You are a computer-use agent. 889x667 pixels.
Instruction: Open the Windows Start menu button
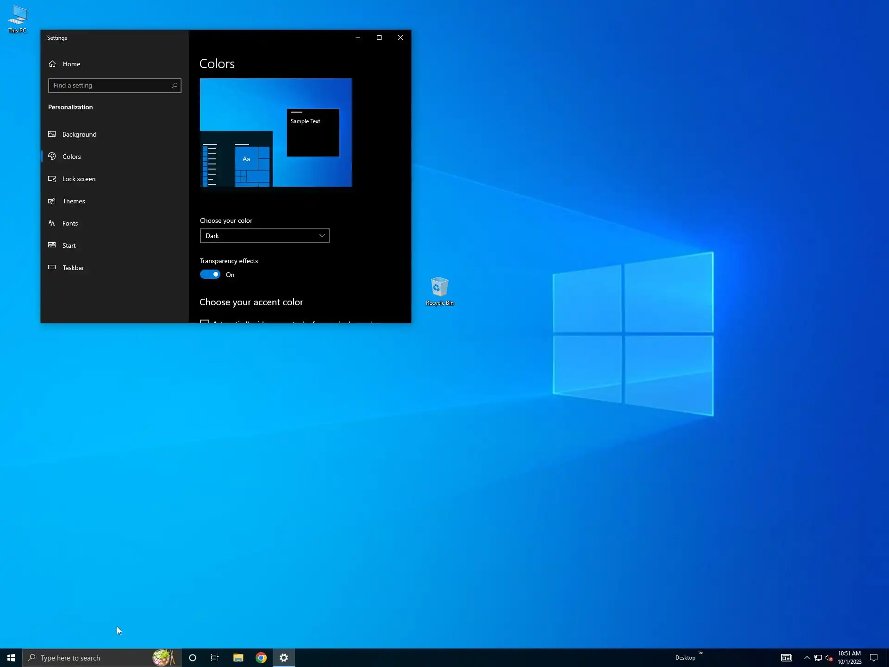tap(11, 658)
